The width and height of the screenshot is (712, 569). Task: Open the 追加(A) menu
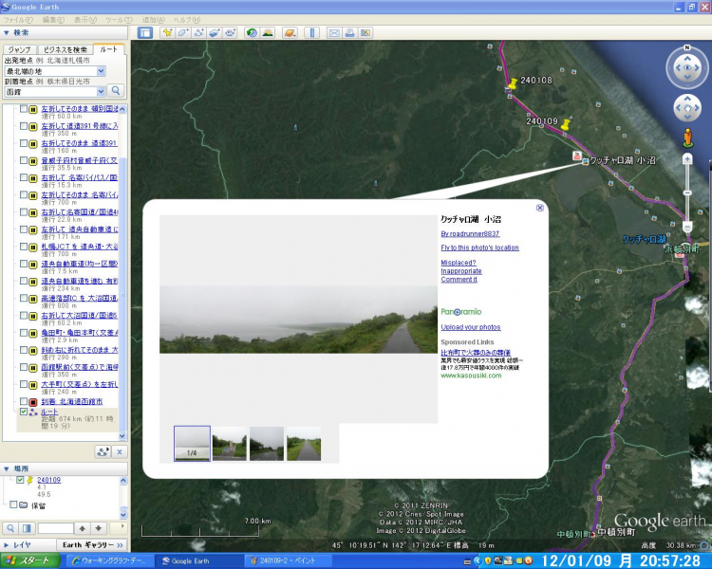[152, 20]
